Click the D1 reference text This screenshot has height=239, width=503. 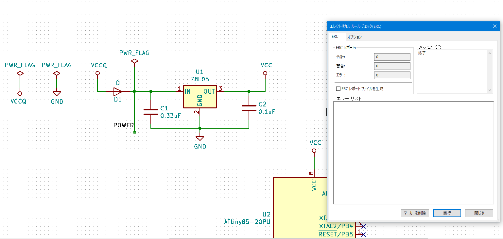[x=118, y=100]
